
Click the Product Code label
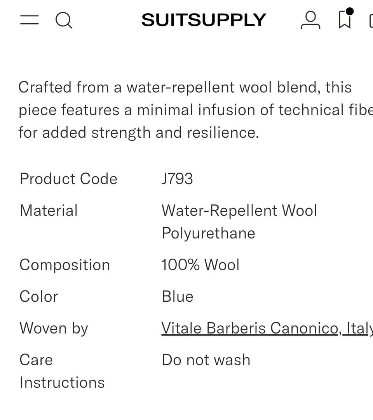(x=68, y=179)
